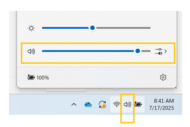The width and height of the screenshot is (190, 127).
Task: Click the blue filled part of volume slider
Action: tap(88, 51)
